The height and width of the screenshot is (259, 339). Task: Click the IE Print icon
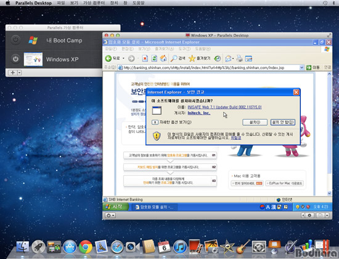[x=239, y=58]
